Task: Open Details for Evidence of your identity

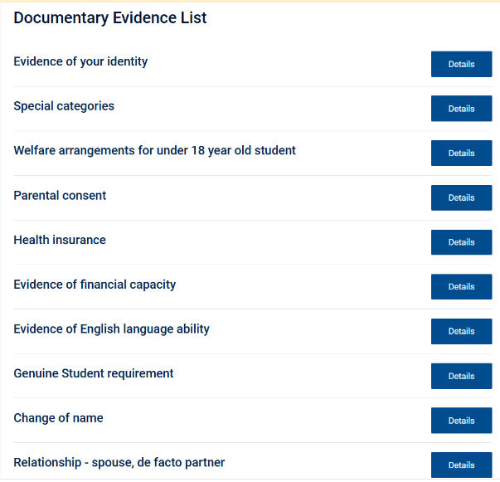Action: [x=461, y=64]
